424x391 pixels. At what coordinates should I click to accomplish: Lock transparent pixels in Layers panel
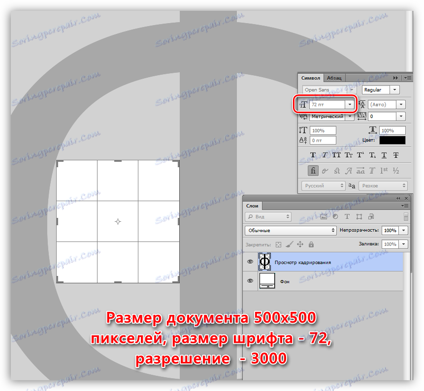(x=278, y=244)
